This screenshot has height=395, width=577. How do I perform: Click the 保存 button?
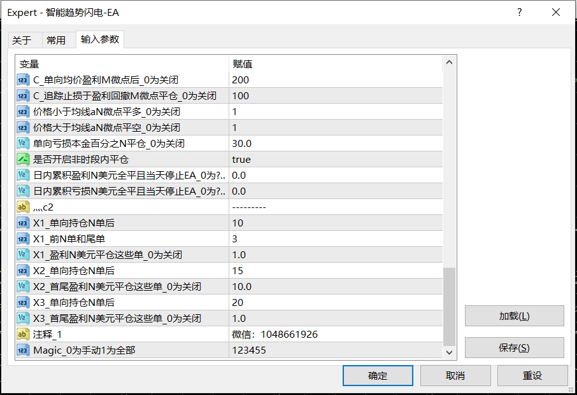tap(515, 347)
